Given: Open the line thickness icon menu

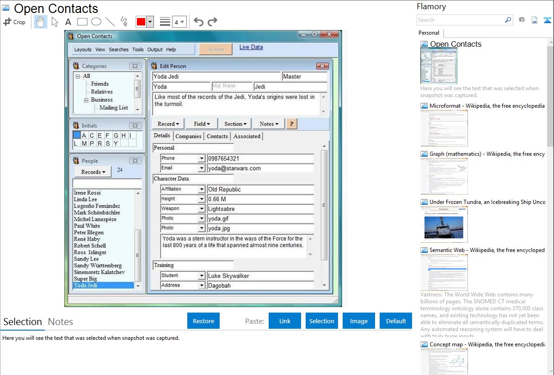Looking at the screenshot, I should (x=165, y=22).
